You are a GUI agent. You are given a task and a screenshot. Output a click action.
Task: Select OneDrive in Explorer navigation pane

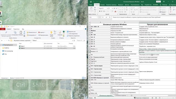[5, 48]
